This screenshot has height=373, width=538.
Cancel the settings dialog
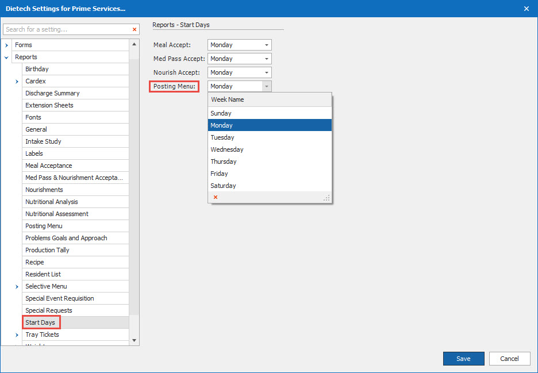tap(509, 359)
